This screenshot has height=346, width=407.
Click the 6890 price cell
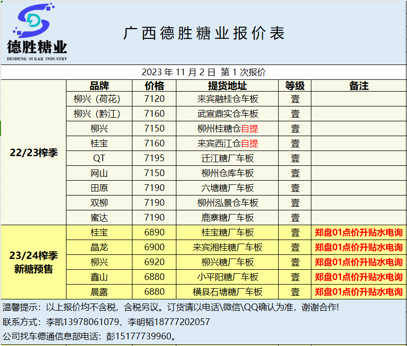pyautogui.click(x=154, y=232)
